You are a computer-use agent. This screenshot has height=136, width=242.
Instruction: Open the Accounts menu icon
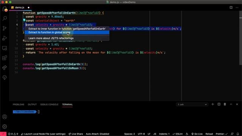tap(5, 117)
